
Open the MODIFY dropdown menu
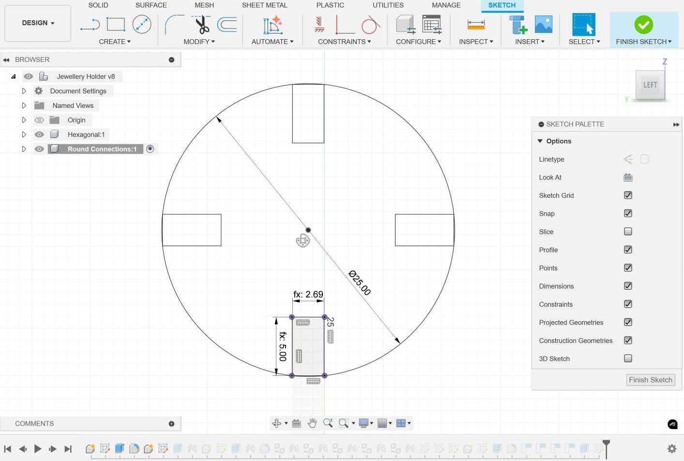[x=199, y=42]
